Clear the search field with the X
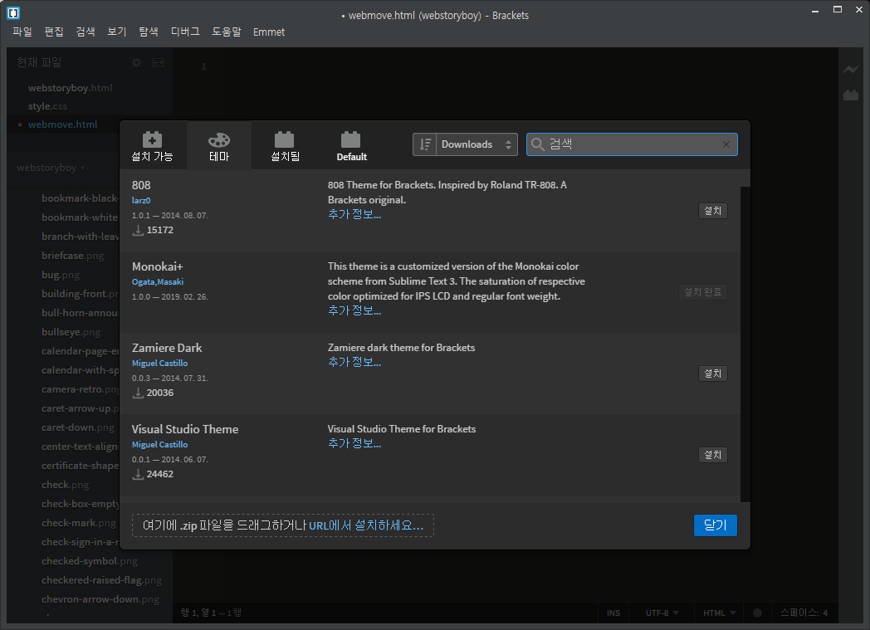This screenshot has height=630, width=870. [x=726, y=144]
